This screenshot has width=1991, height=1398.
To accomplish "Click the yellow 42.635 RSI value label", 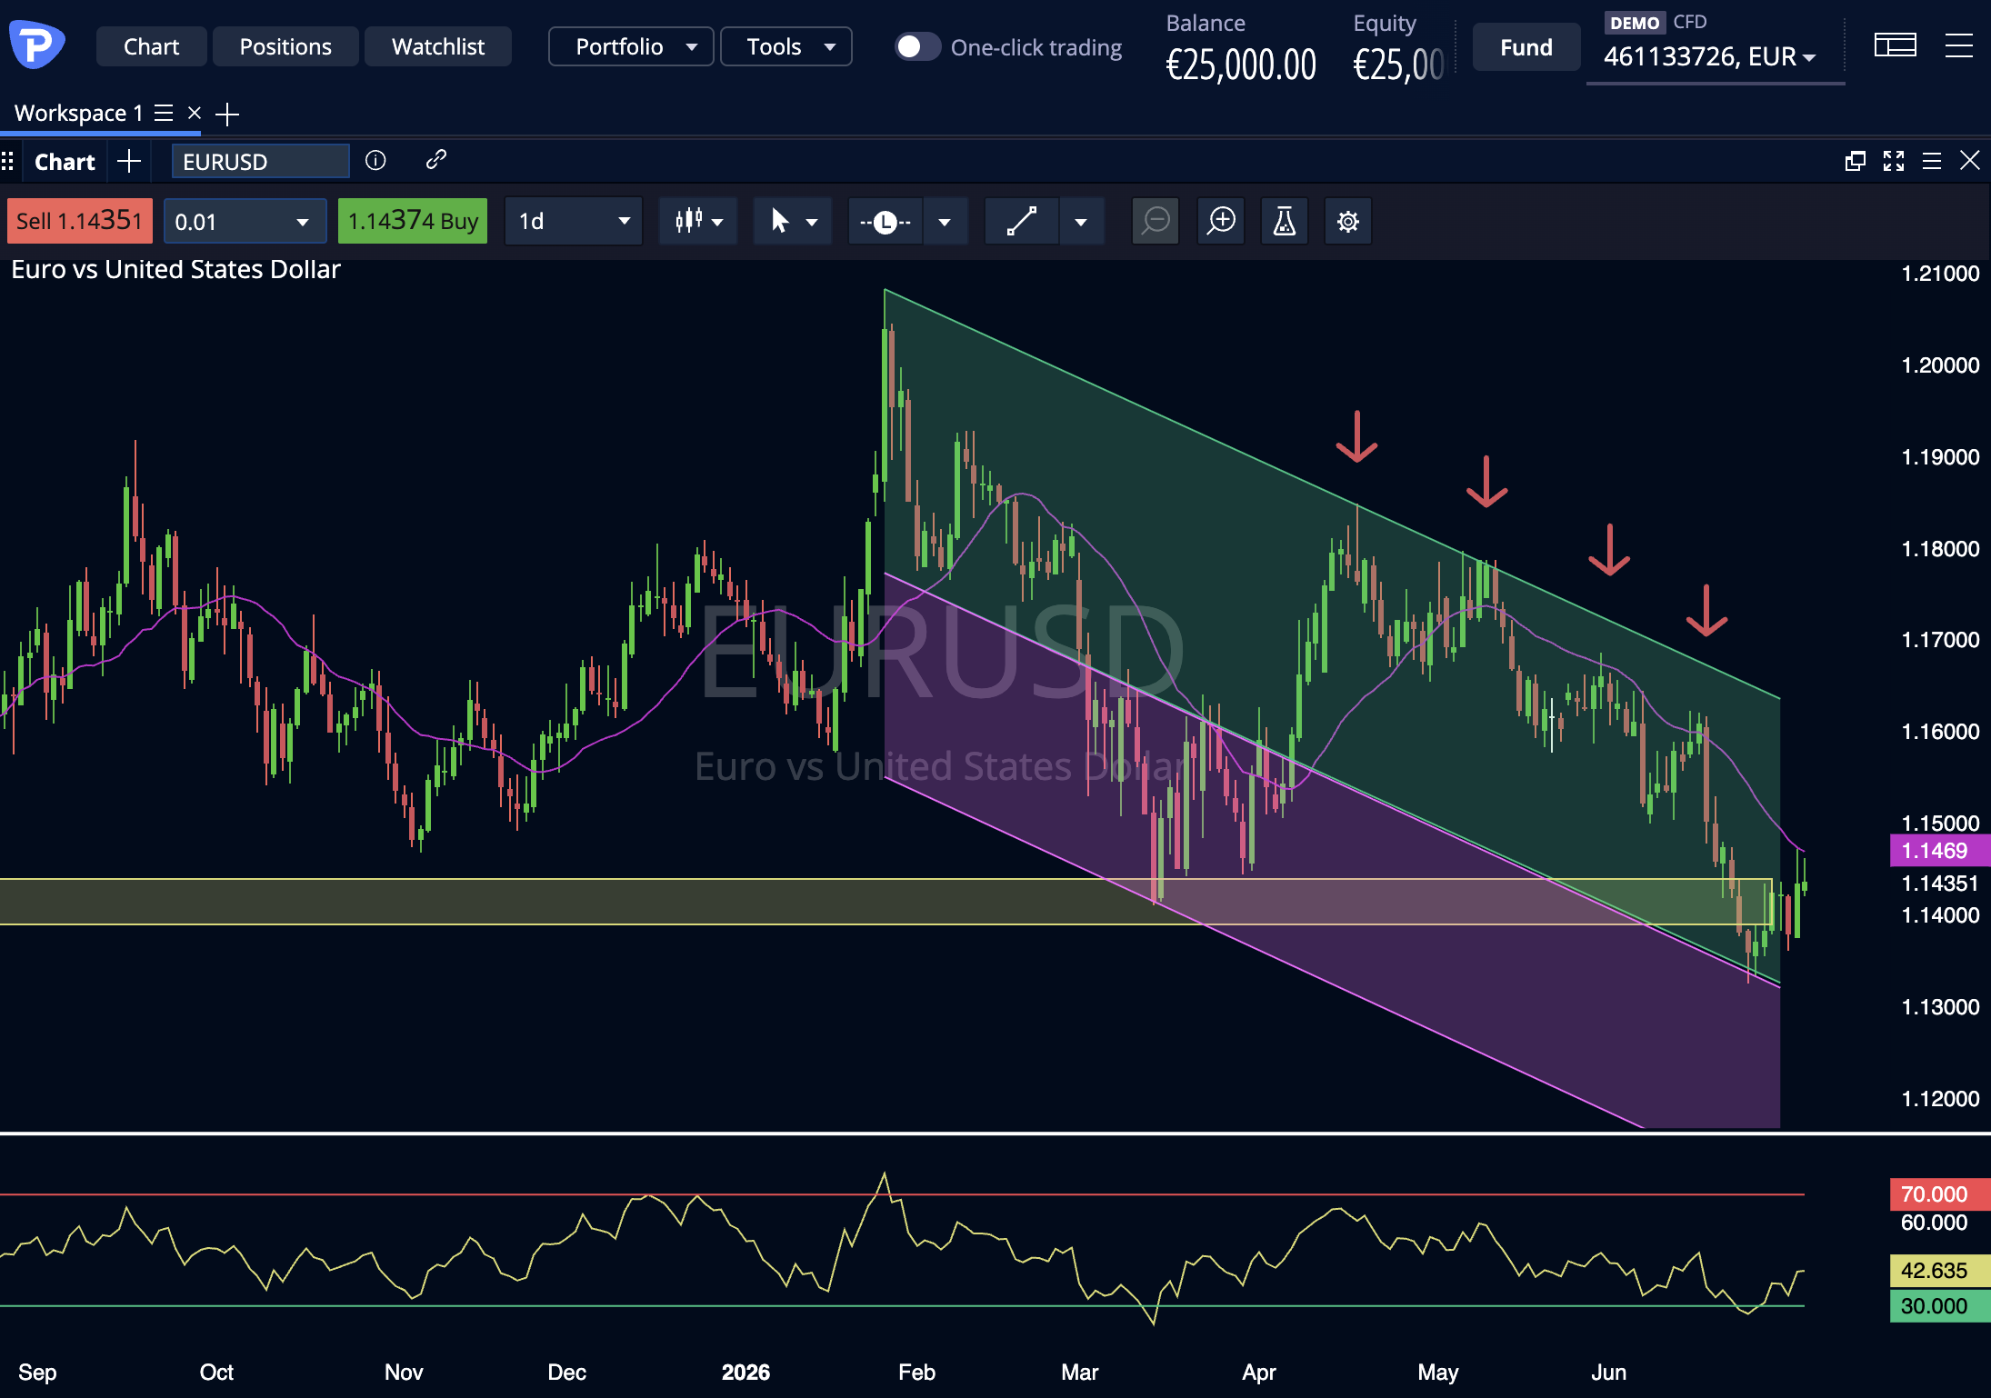I will 1939,1271.
